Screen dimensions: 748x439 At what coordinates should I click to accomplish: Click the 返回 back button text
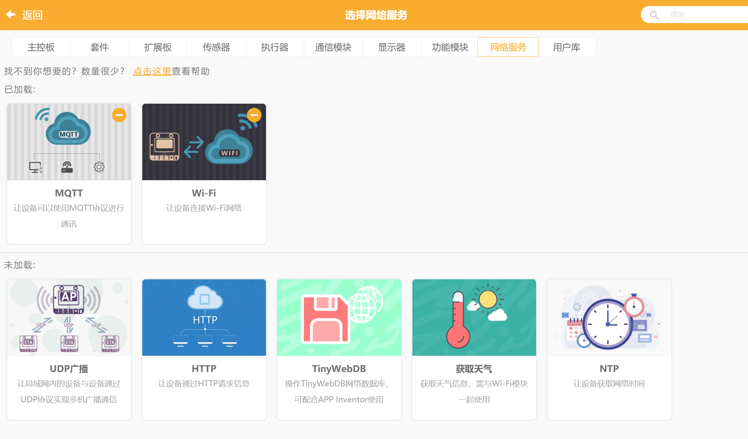[x=32, y=15]
